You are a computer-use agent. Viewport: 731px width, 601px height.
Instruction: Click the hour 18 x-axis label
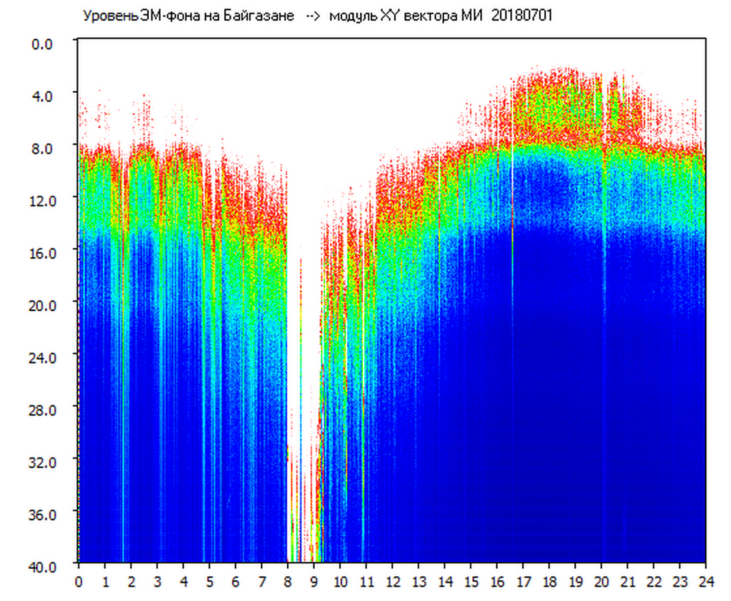pyautogui.click(x=549, y=582)
